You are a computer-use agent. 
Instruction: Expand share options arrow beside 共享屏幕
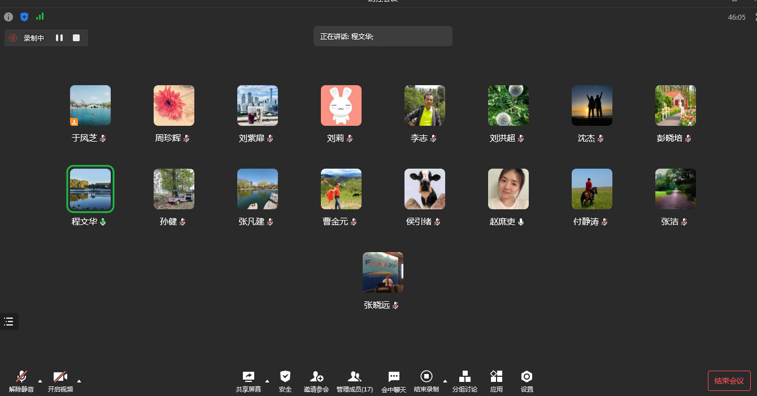(267, 381)
